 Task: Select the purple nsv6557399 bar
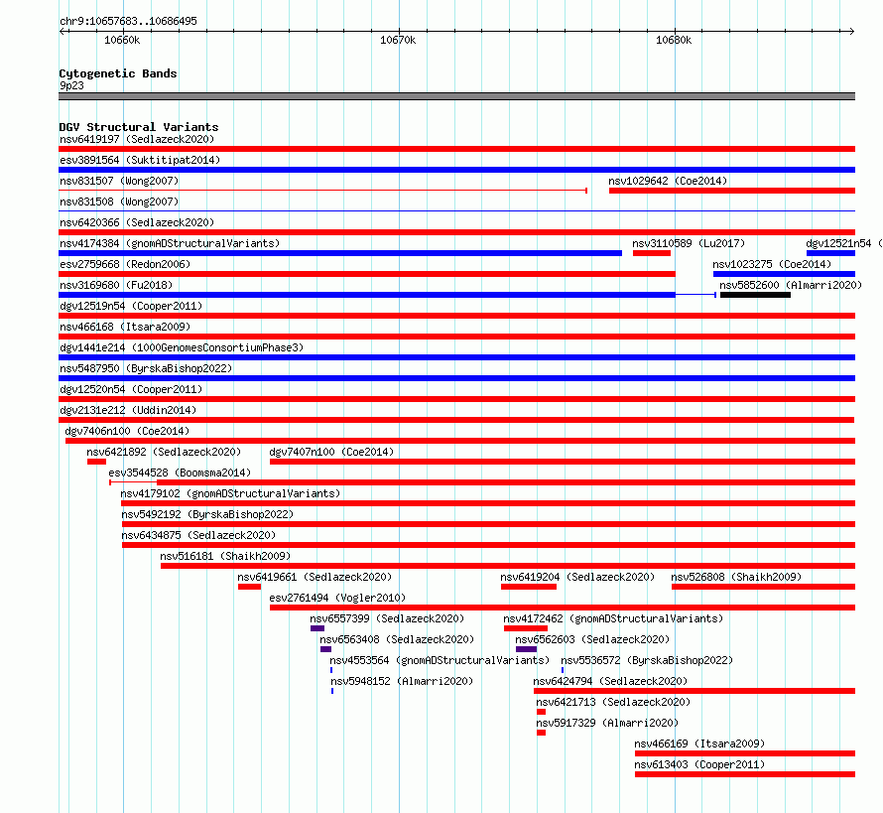pos(317,628)
